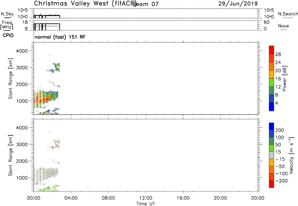Click 'normal (fast) 151 RF' text

pos(60,37)
